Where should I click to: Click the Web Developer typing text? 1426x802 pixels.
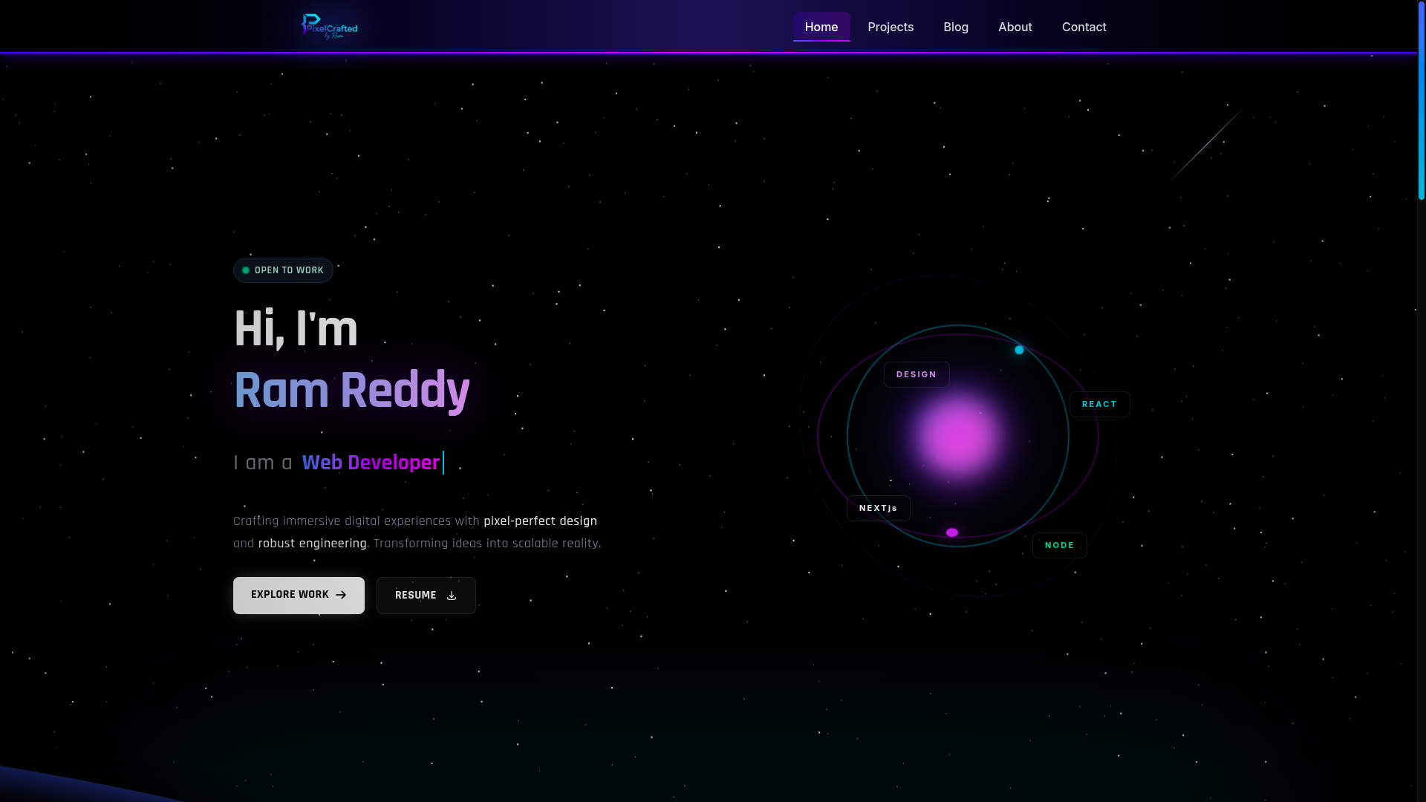(371, 462)
